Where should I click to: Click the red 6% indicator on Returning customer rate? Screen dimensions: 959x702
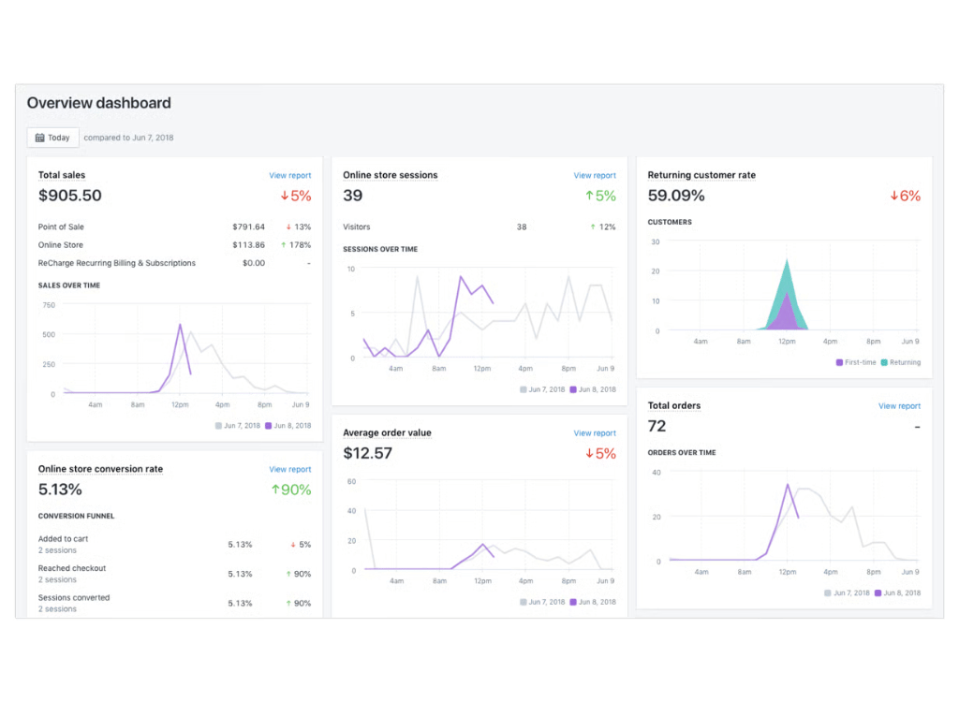[x=906, y=195]
